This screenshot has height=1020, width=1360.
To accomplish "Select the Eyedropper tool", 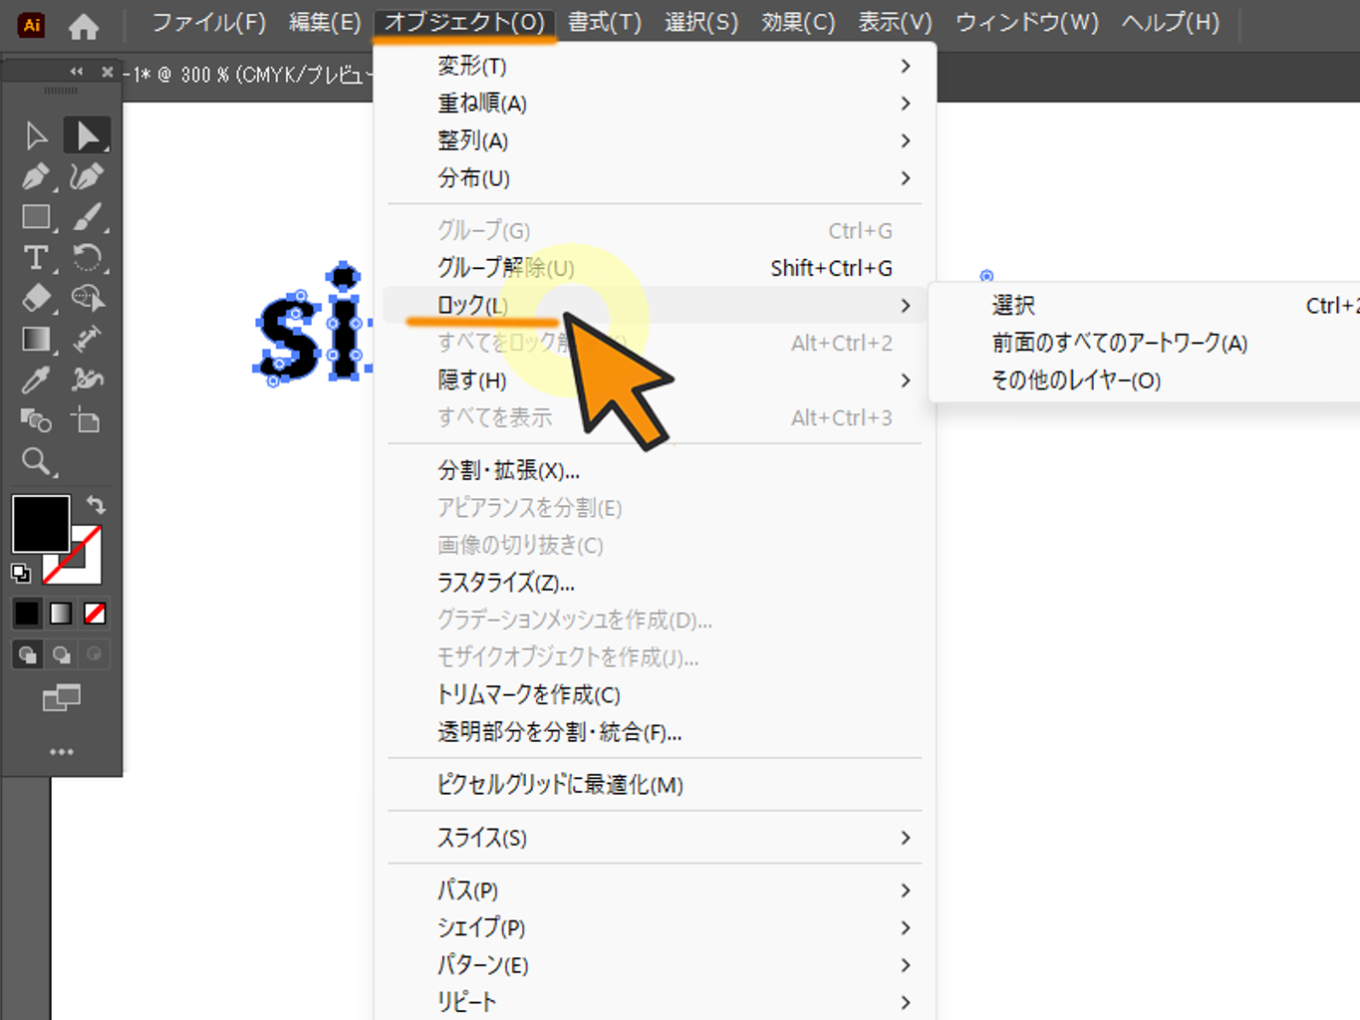I will click(36, 380).
